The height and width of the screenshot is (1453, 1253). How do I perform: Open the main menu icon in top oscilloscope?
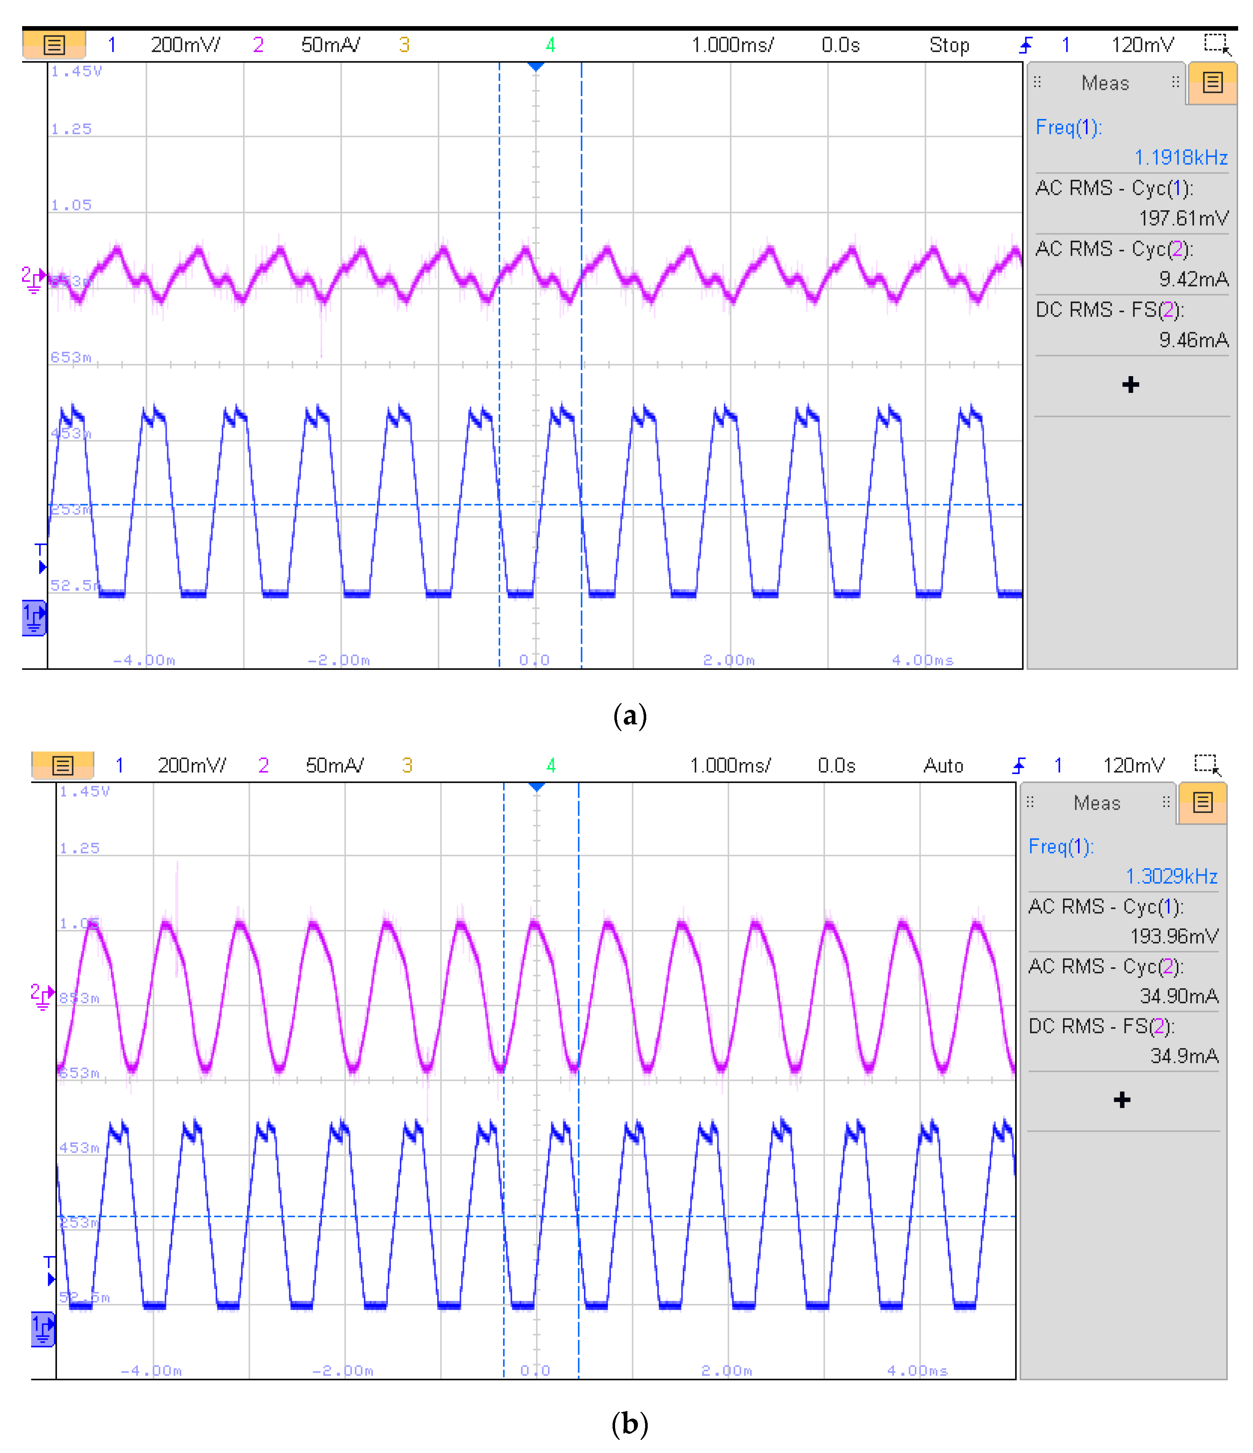(x=54, y=45)
